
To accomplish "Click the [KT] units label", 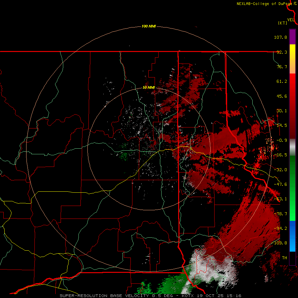I will tap(283, 23).
